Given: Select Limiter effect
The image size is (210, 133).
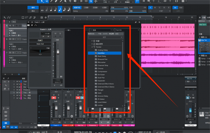Looking at the screenshot, I should 100,105.
